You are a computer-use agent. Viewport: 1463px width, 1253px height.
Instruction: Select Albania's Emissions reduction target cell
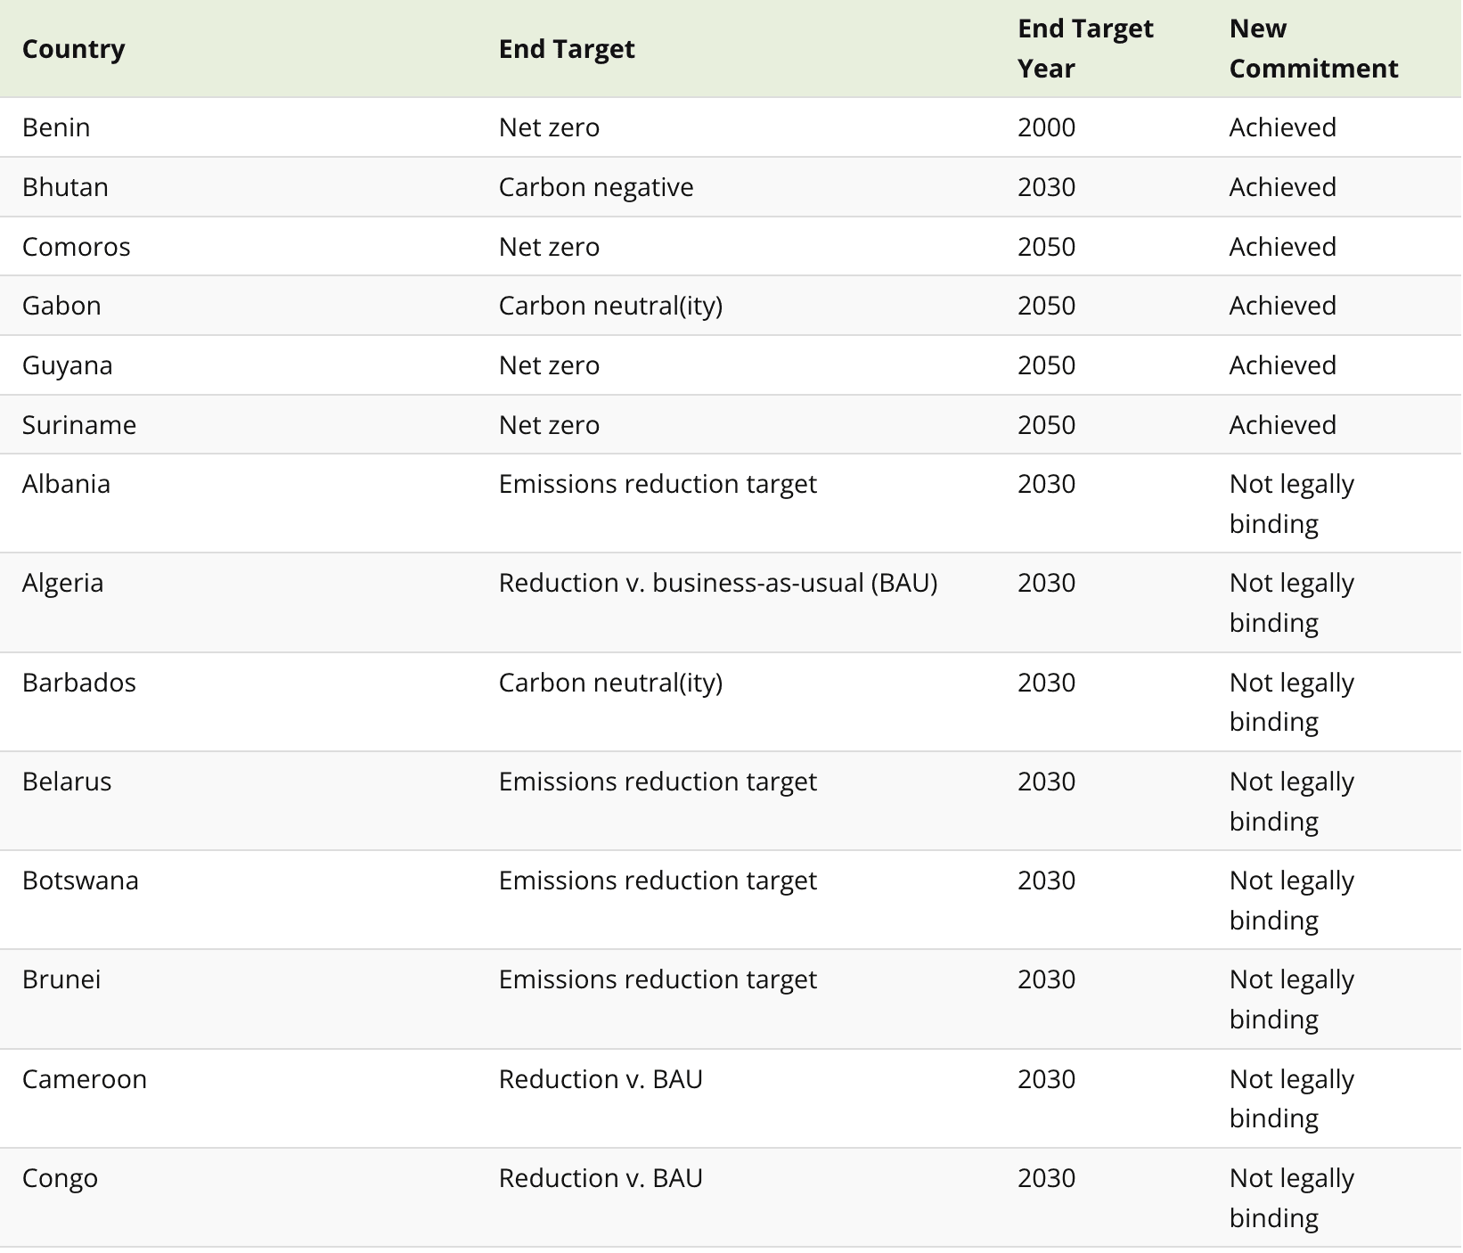[x=658, y=484]
